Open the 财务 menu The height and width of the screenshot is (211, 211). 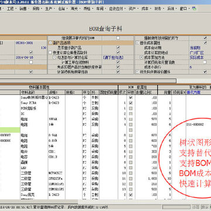pos(158,9)
